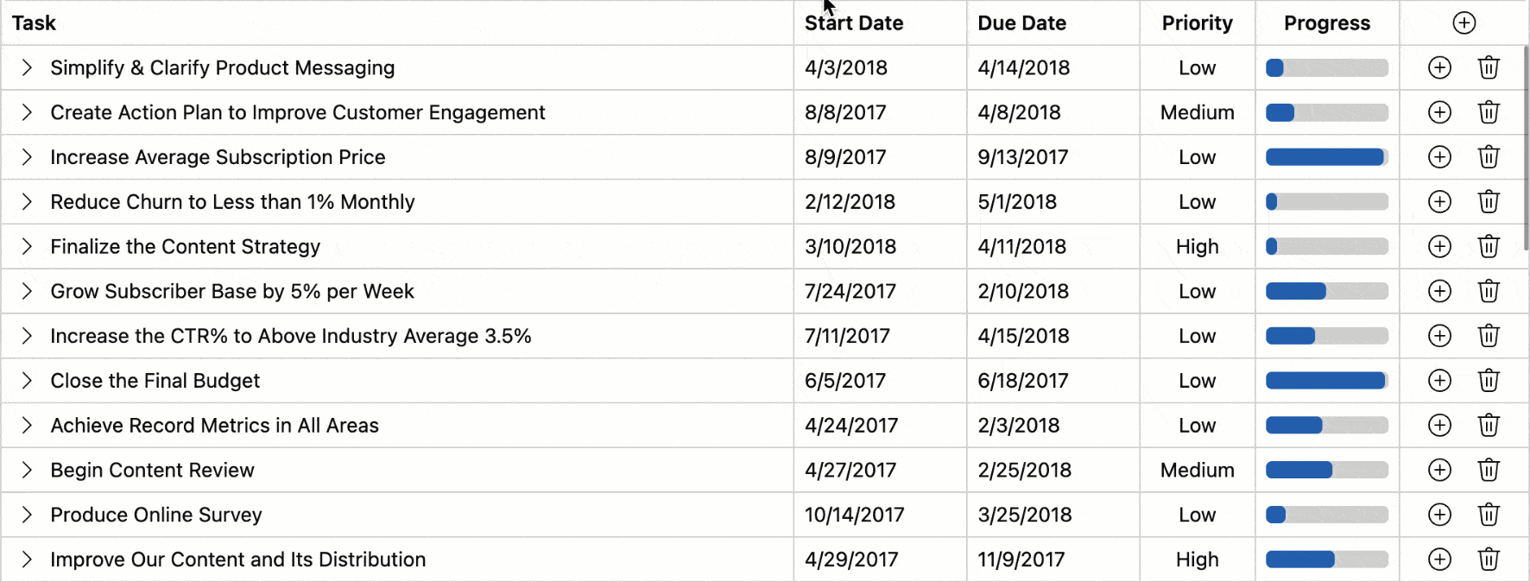1530x582 pixels.
Task: Add a subtask to Finalize the Content Strategy
Action: pyautogui.click(x=1439, y=246)
